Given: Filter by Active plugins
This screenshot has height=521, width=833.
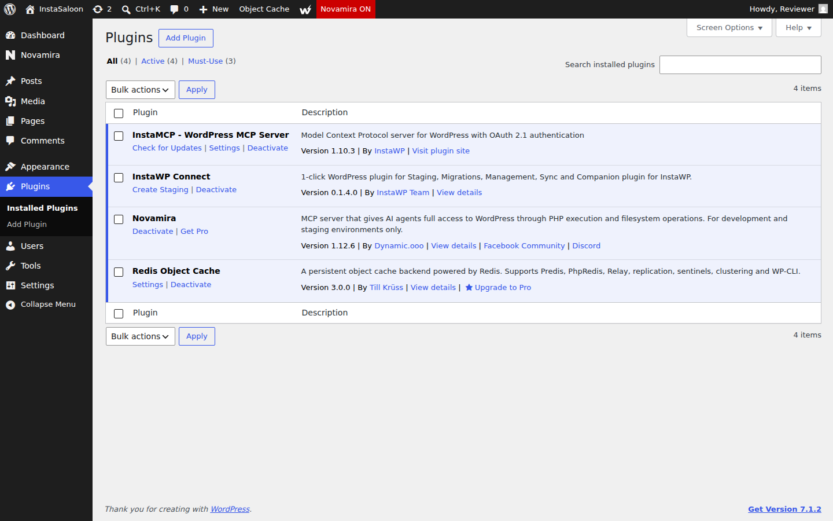Looking at the screenshot, I should (153, 61).
